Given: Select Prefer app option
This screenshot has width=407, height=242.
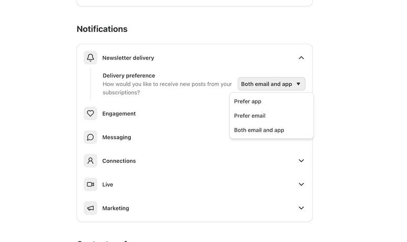Looking at the screenshot, I should 248,101.
